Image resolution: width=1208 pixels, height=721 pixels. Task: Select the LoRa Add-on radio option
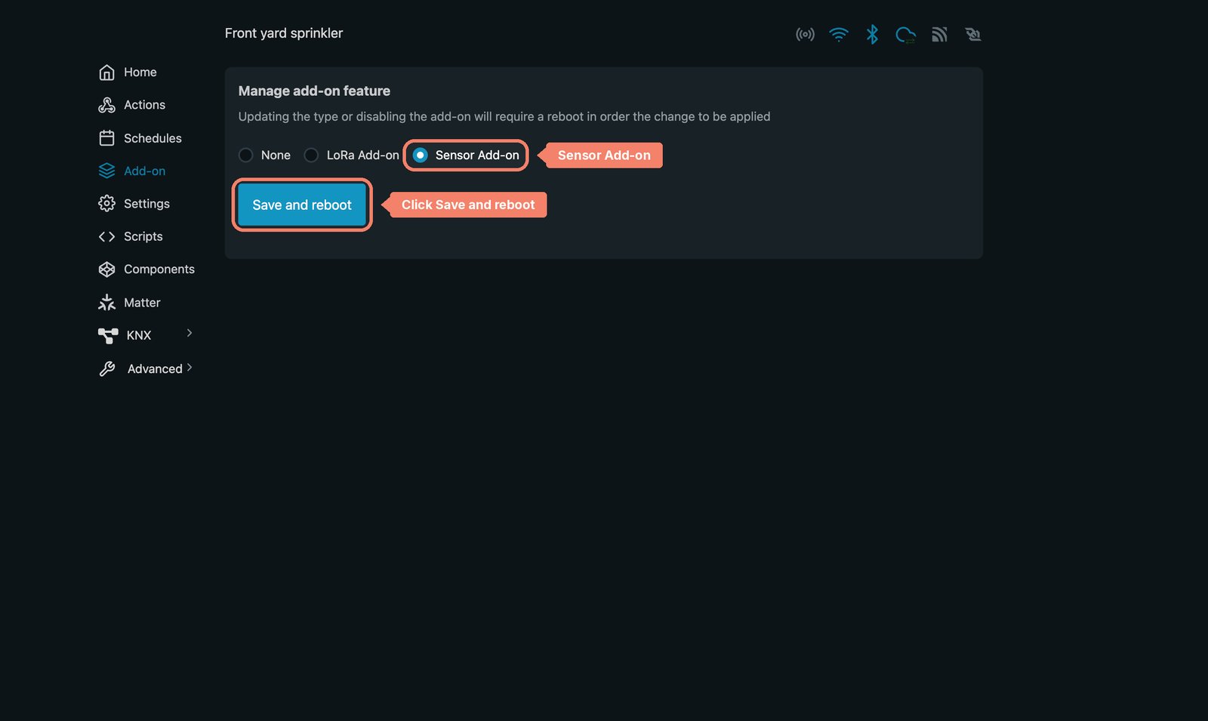(311, 155)
